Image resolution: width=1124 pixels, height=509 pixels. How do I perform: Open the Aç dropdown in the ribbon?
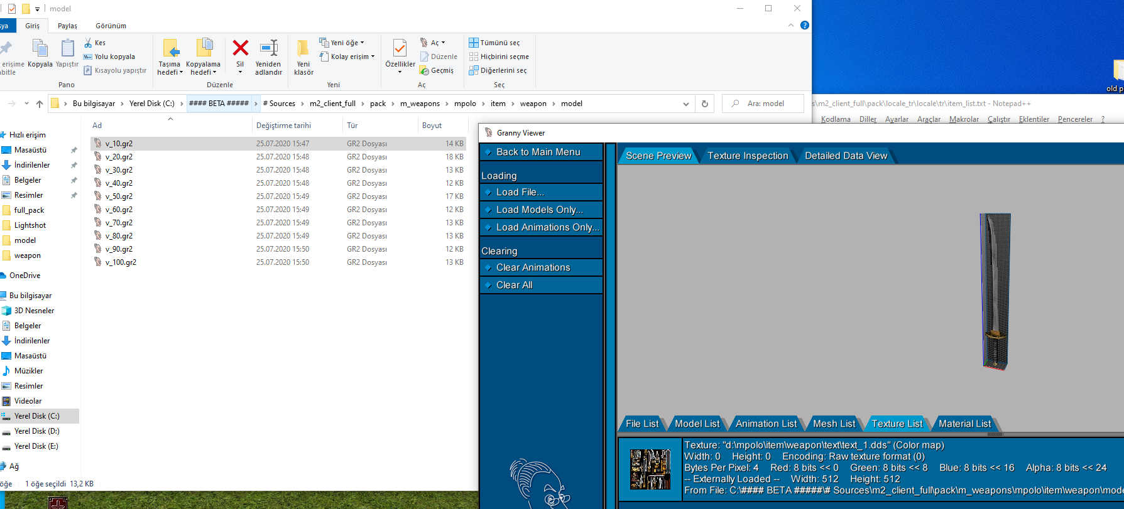pyautogui.click(x=433, y=43)
